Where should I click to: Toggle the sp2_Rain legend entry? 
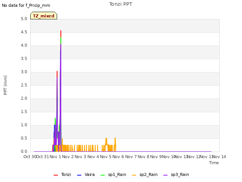click(145, 174)
